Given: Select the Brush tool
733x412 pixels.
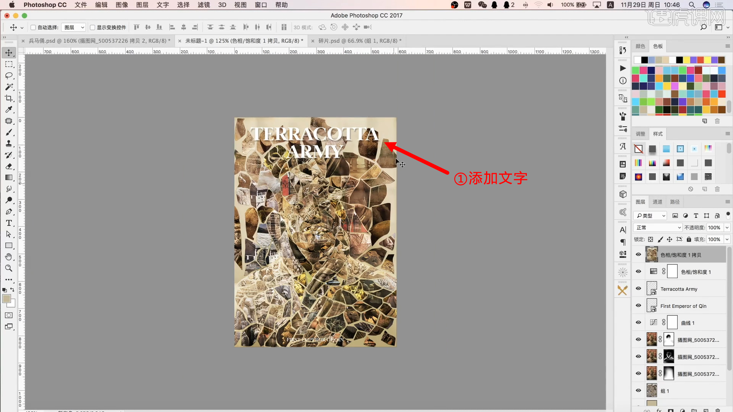Looking at the screenshot, I should click(9, 132).
